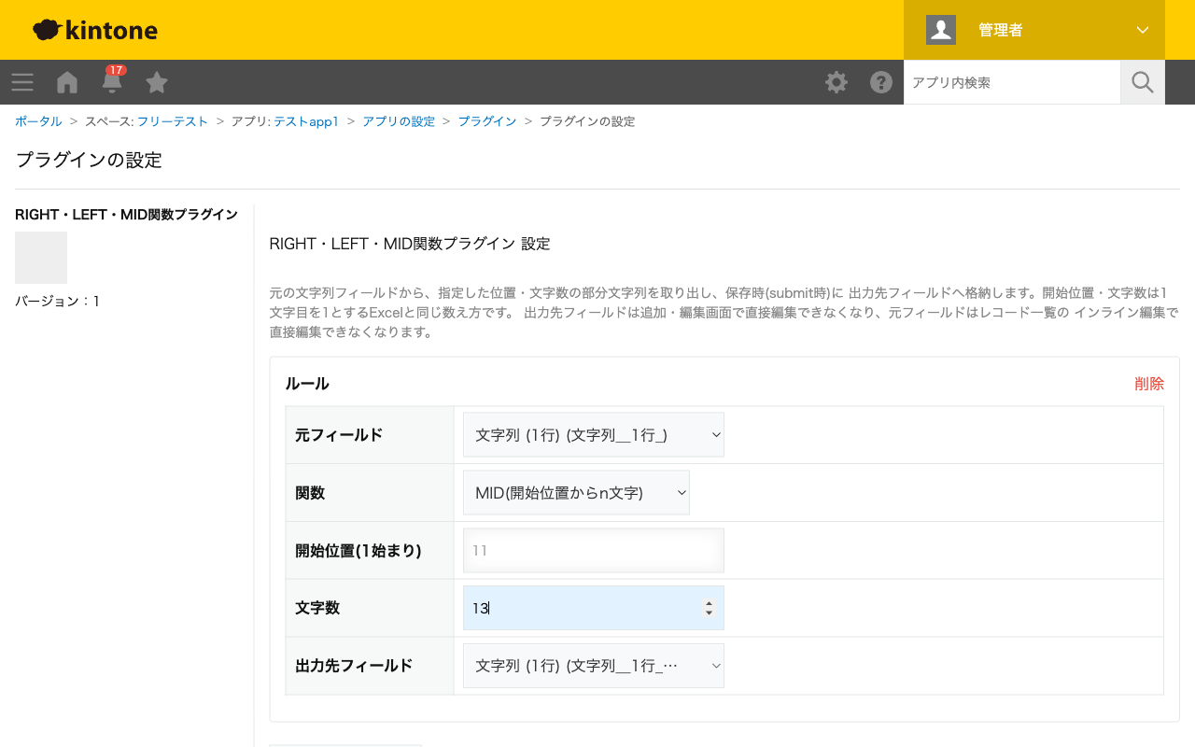The height and width of the screenshot is (747, 1195).
Task: Increase 文字数 with the up stepper
Action: (x=709, y=603)
